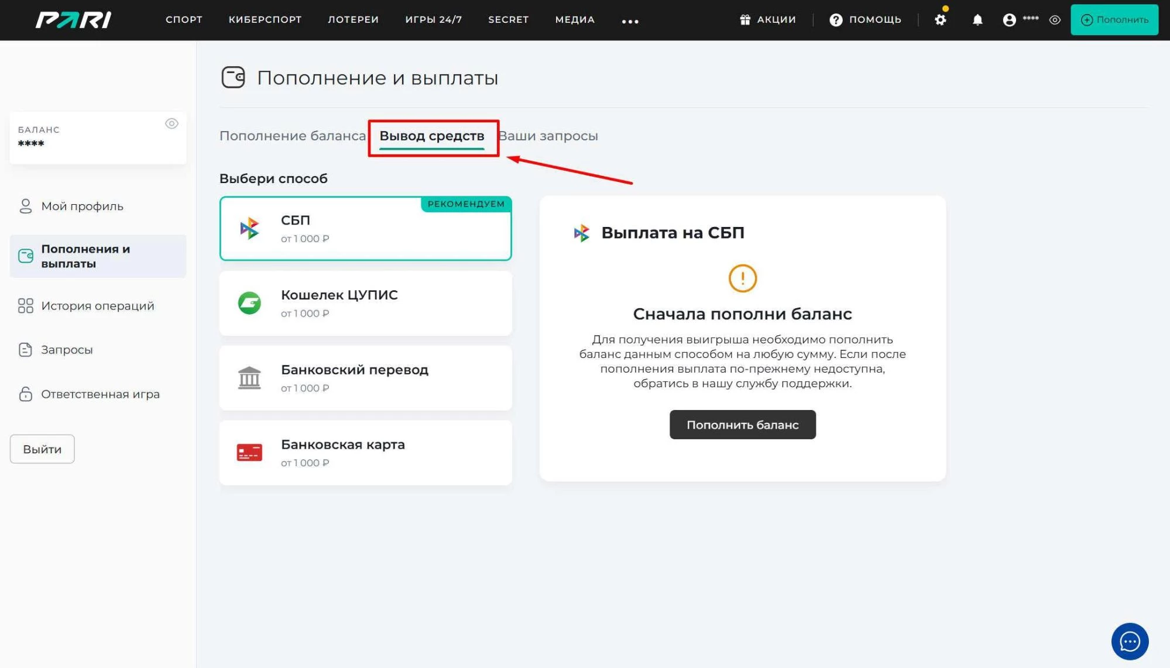Open the settings gear in the header
This screenshot has height=668, width=1170.
(941, 19)
